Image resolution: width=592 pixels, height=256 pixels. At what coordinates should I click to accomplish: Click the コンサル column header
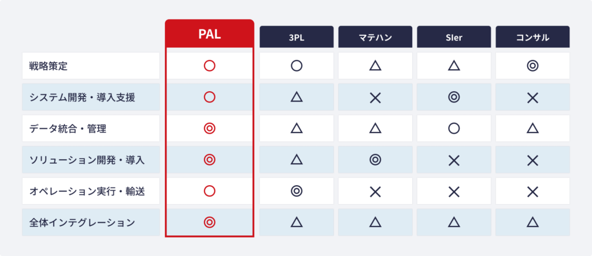532,37
